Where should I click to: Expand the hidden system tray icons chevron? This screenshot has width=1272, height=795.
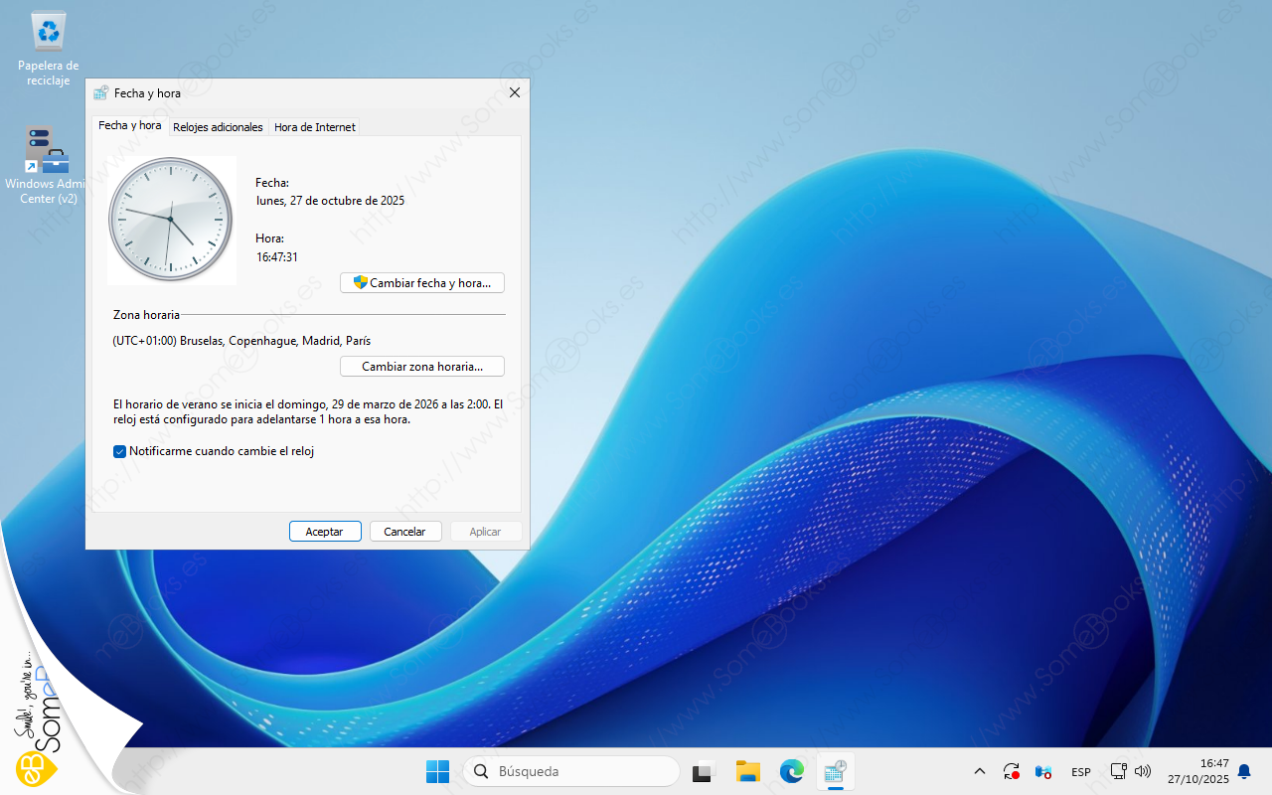click(979, 771)
